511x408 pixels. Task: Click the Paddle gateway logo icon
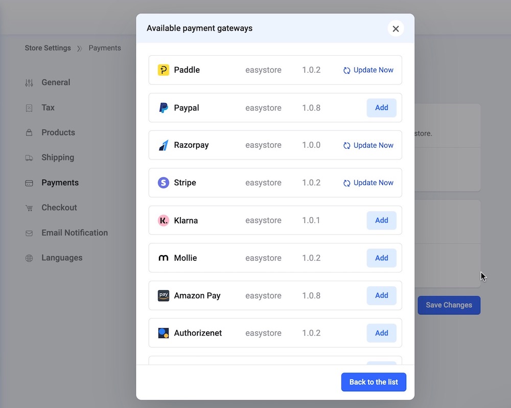point(163,70)
